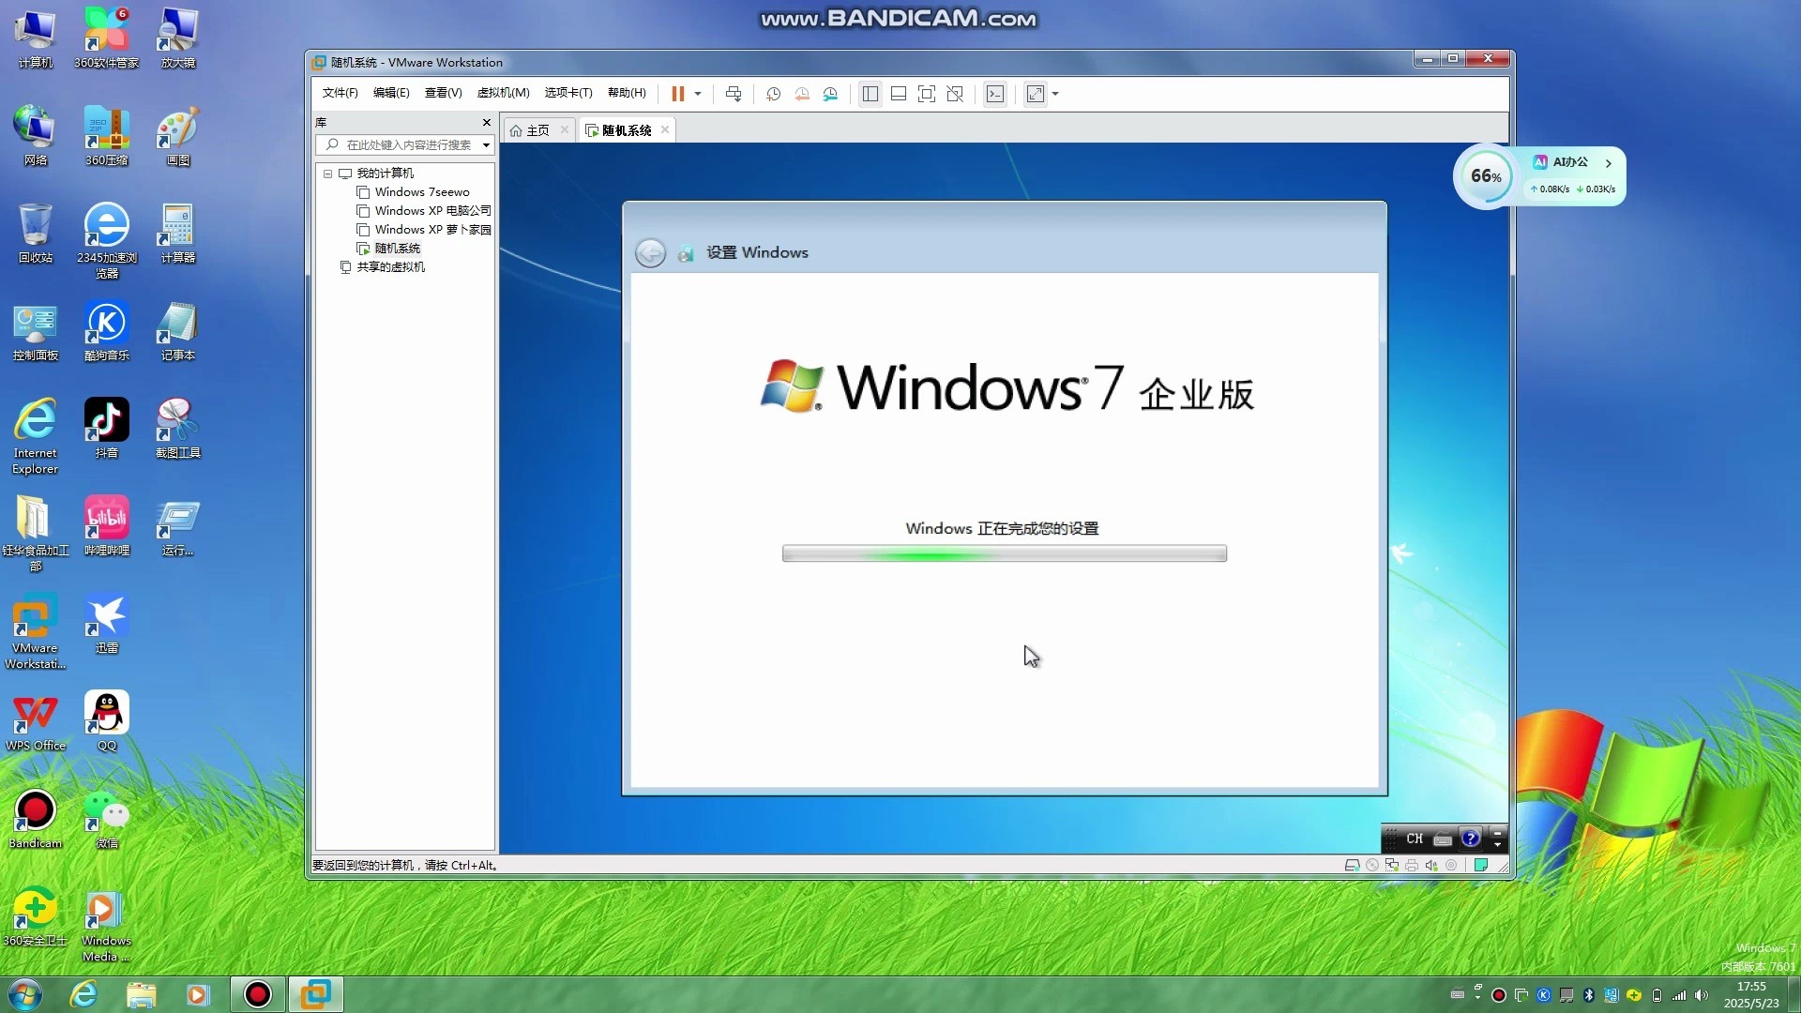Click the sound card status icon

[1431, 866]
